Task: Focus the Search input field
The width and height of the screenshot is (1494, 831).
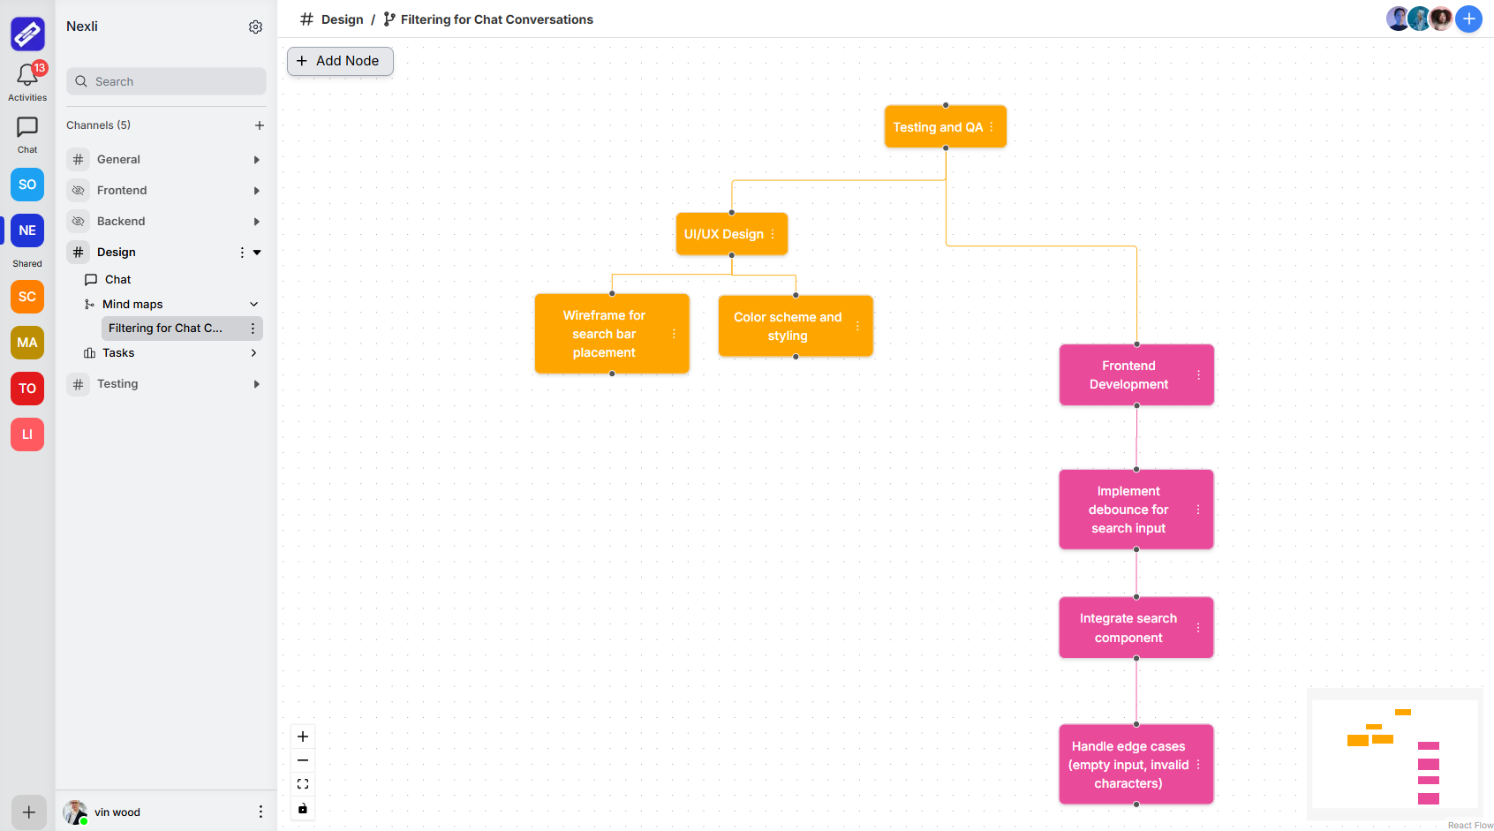Action: 166,81
